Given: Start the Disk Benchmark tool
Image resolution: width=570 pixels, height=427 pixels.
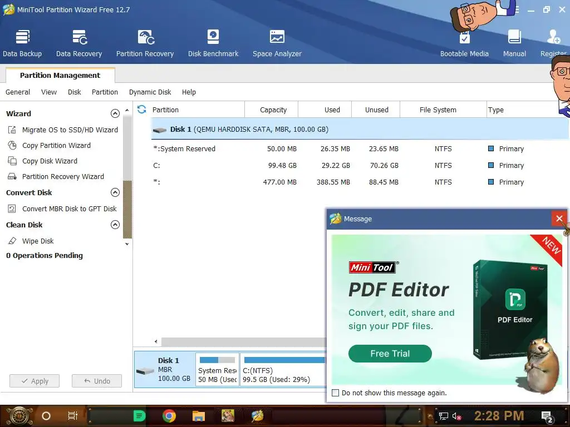Looking at the screenshot, I should (x=213, y=43).
